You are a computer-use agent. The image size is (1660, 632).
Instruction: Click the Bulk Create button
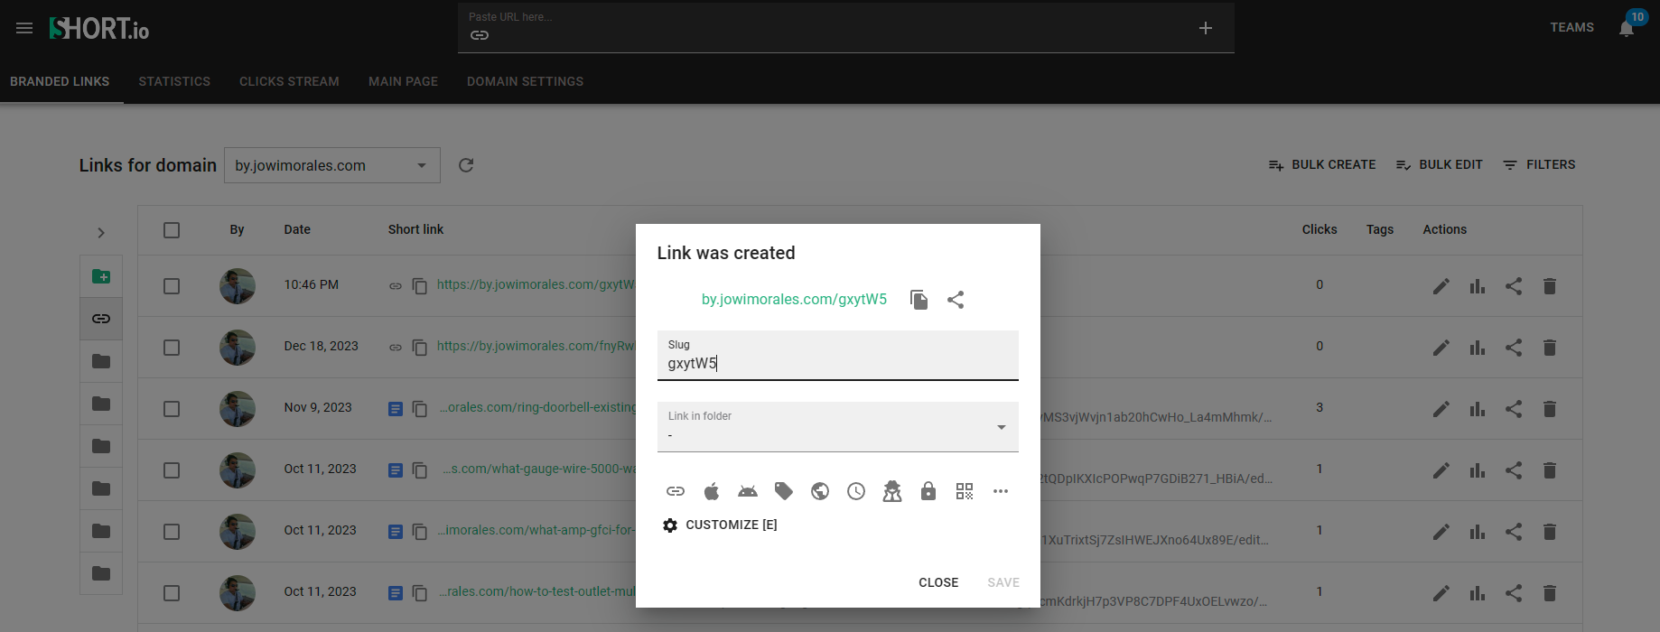point(1322,165)
